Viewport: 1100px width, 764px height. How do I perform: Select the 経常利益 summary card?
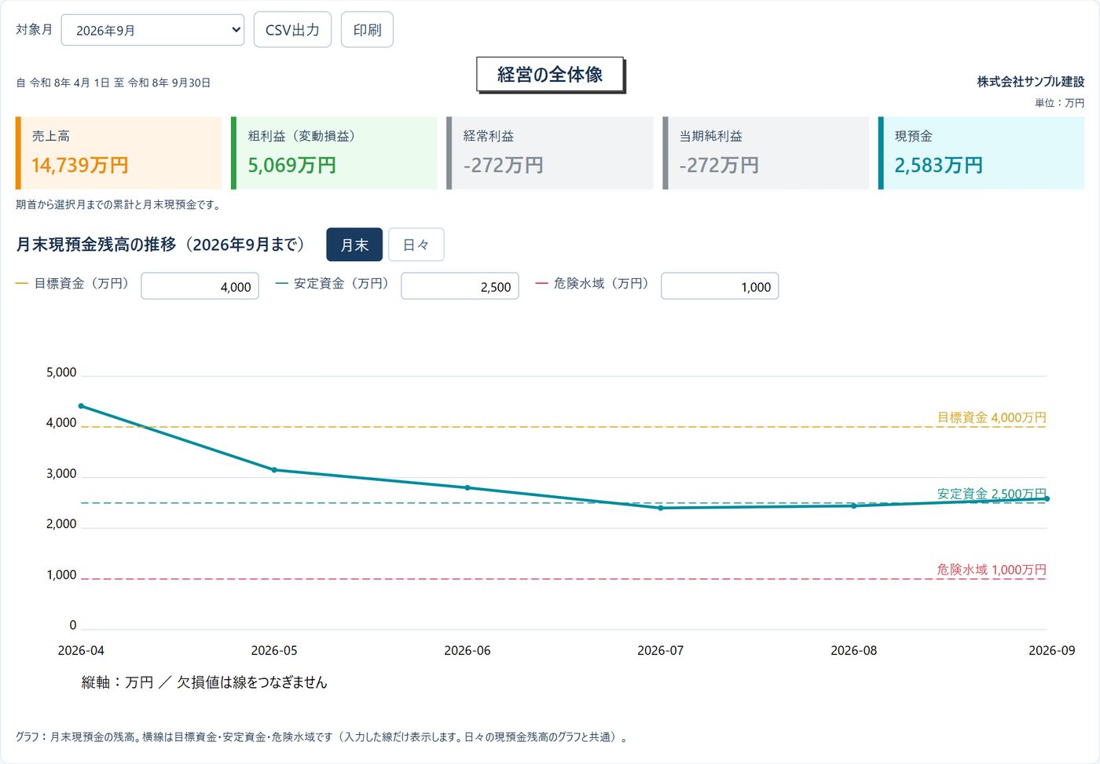(550, 153)
